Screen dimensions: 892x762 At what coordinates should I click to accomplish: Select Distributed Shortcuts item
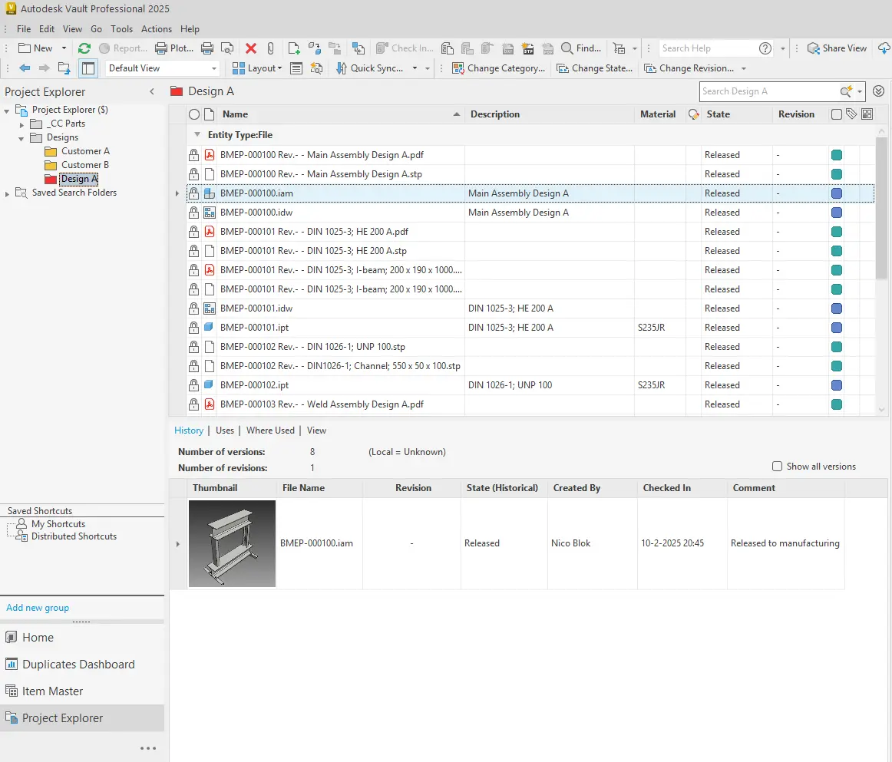pyautogui.click(x=74, y=536)
